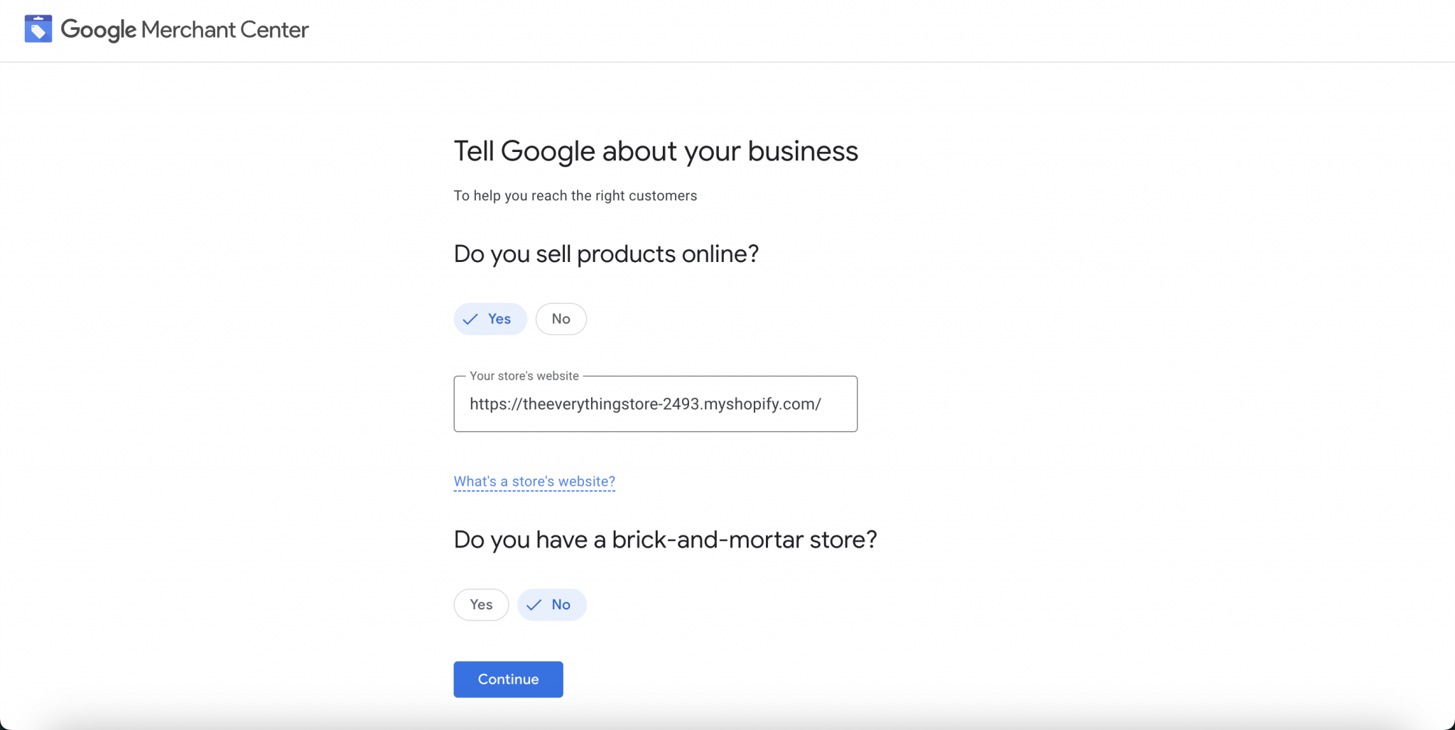Select No for selling products online
Image resolution: width=1455 pixels, height=730 pixels.
[561, 319]
